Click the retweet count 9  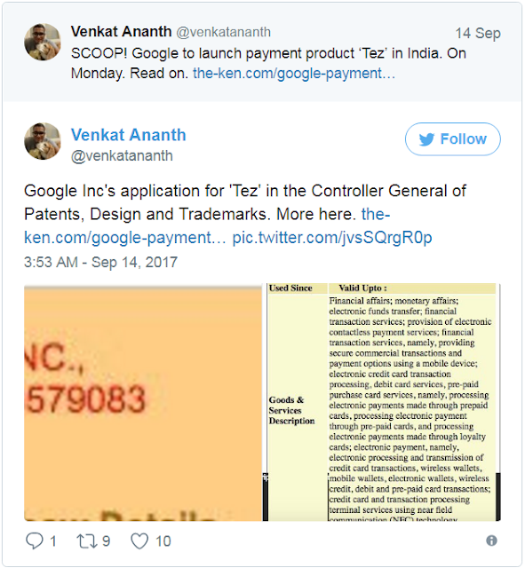106,541
